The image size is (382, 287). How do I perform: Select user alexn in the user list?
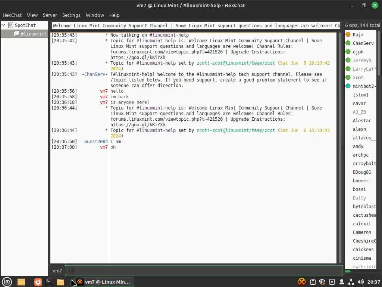(359, 129)
